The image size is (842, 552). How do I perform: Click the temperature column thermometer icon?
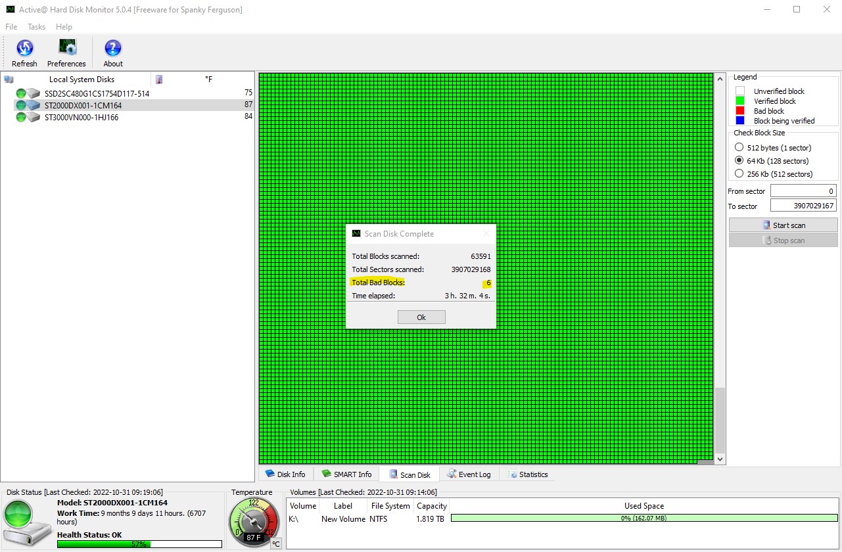tap(159, 80)
